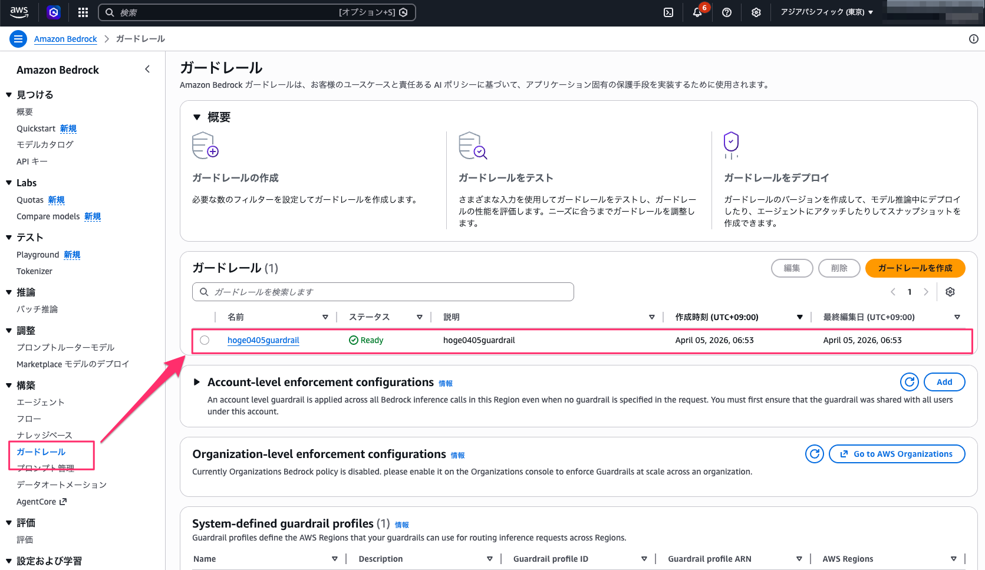Open guardrail table preferences gear icon
The image size is (985, 570).
(950, 292)
